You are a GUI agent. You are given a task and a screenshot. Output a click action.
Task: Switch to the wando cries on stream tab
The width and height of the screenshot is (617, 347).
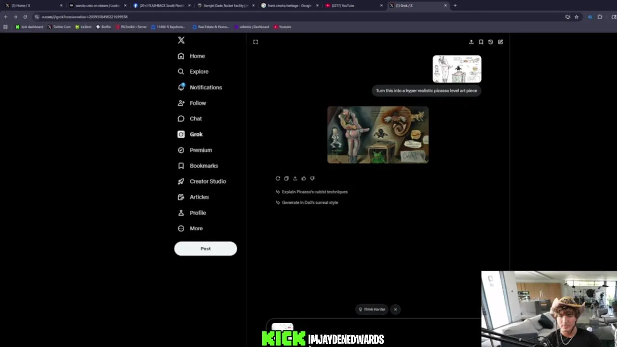[98, 5]
